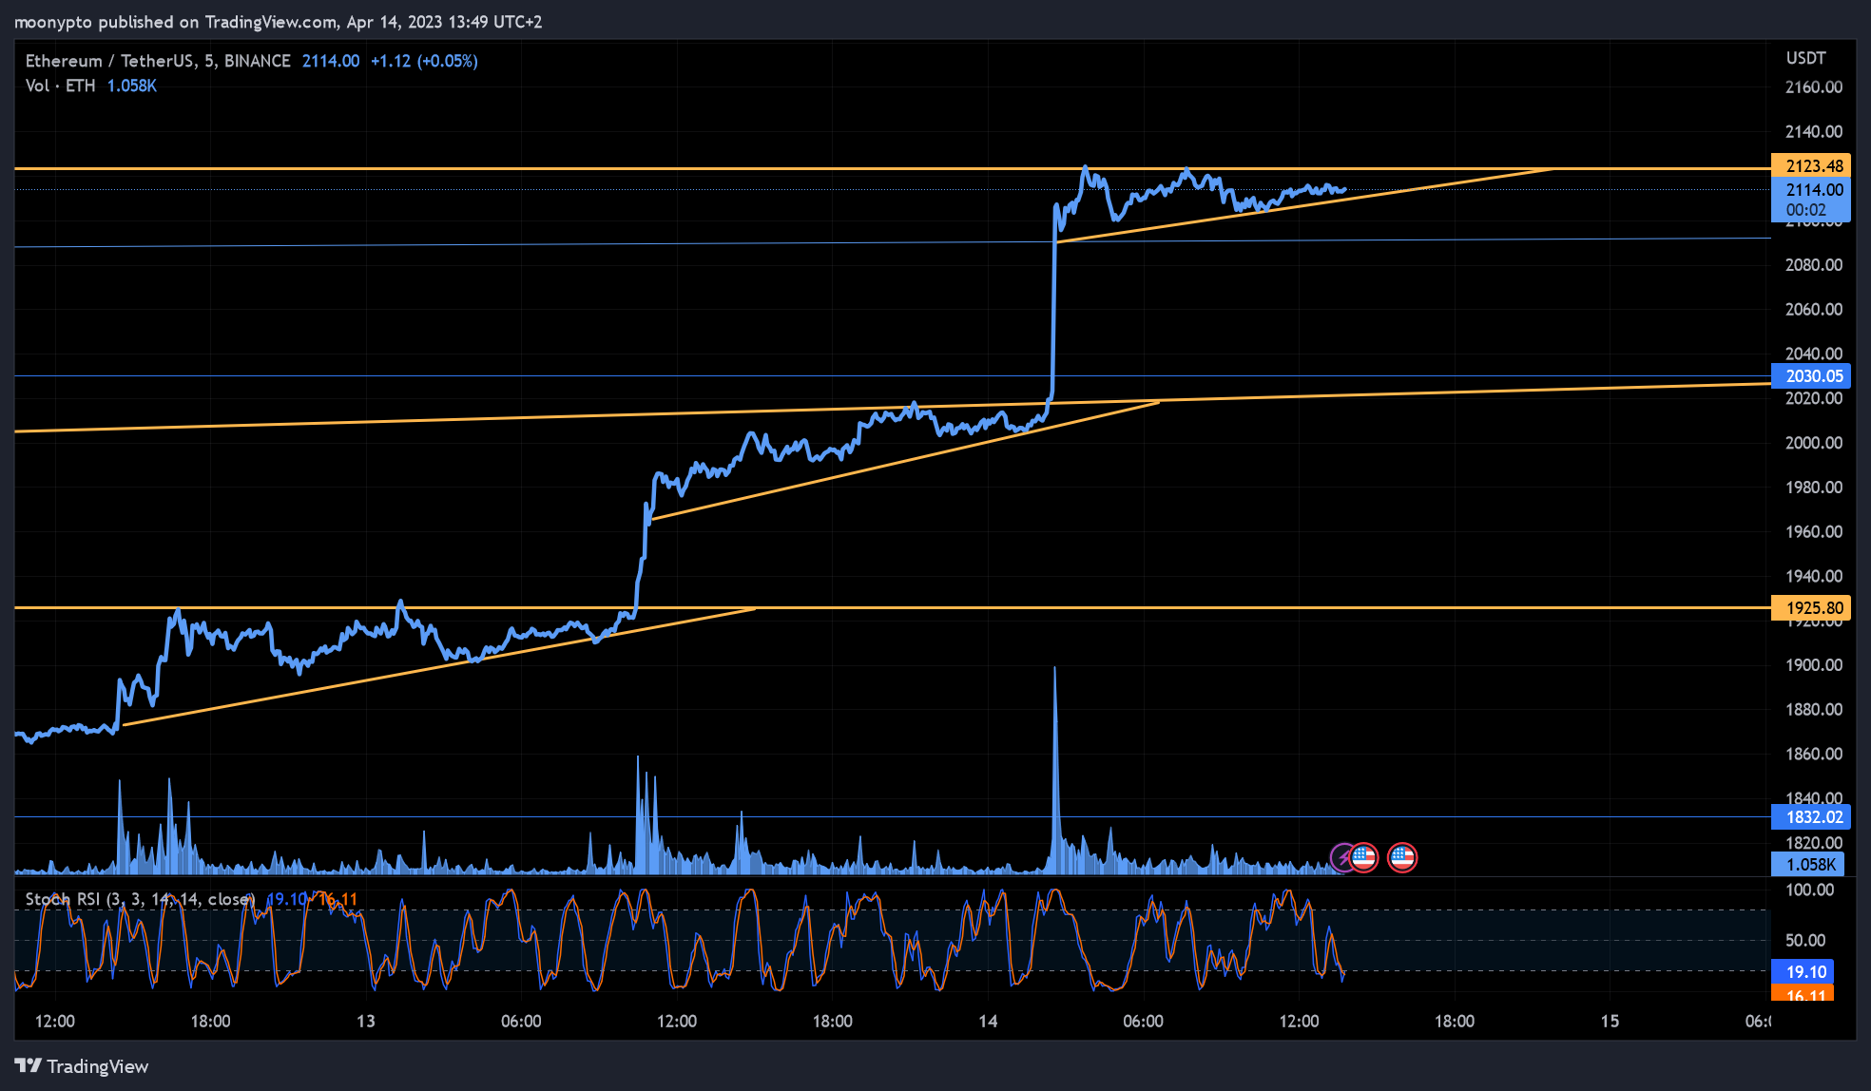
Task: Click the 1940.00 price scale tick
Action: coord(1814,576)
